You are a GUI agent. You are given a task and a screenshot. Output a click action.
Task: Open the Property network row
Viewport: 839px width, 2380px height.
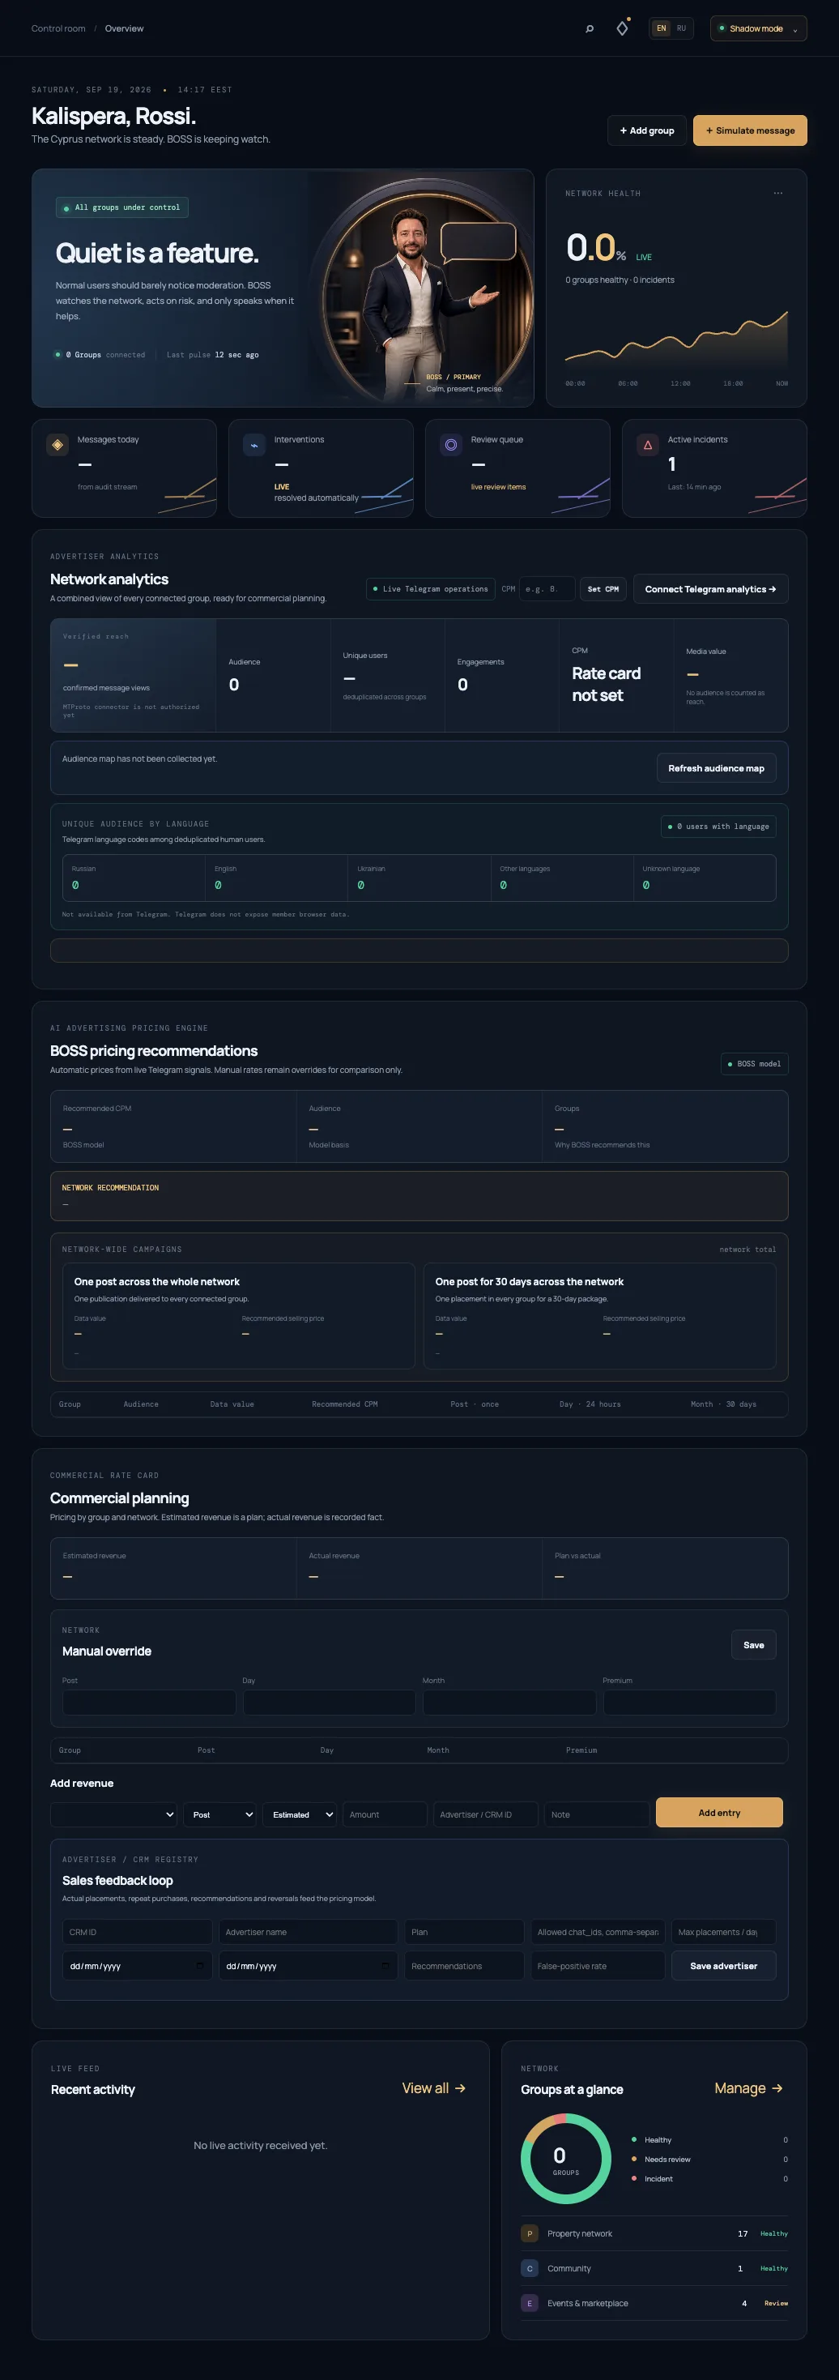(x=654, y=2233)
